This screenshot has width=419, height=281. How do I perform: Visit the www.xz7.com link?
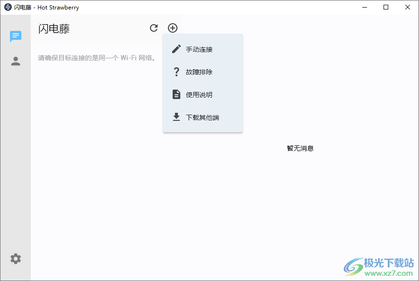point(387,274)
